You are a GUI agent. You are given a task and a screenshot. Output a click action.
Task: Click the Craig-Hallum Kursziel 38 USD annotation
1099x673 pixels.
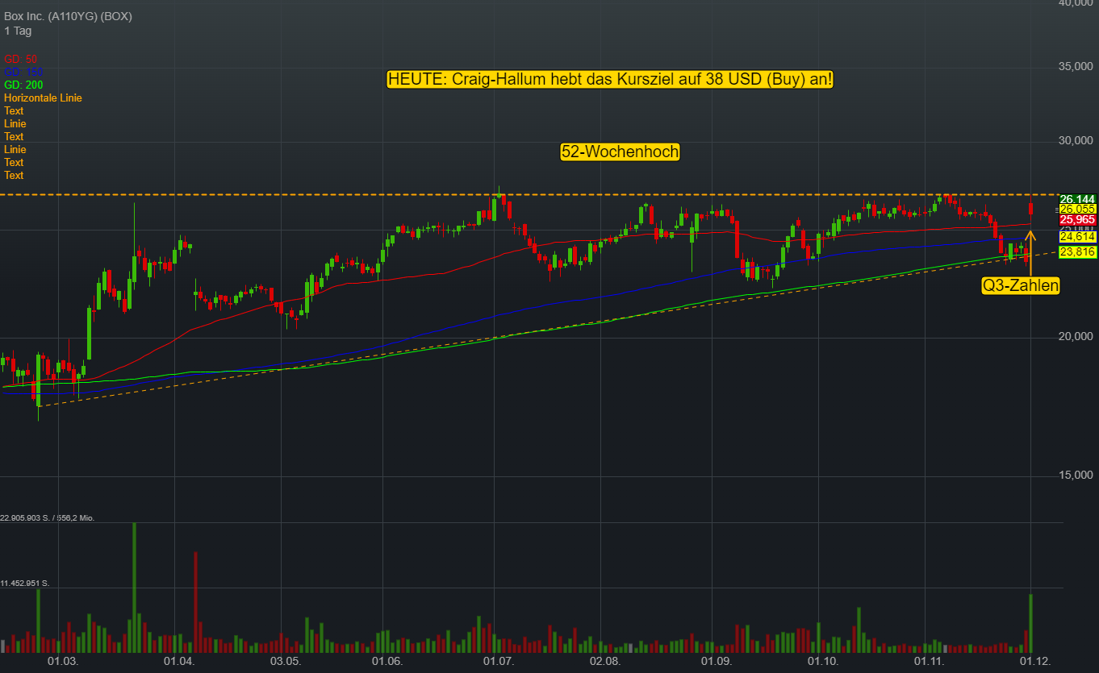tap(610, 79)
